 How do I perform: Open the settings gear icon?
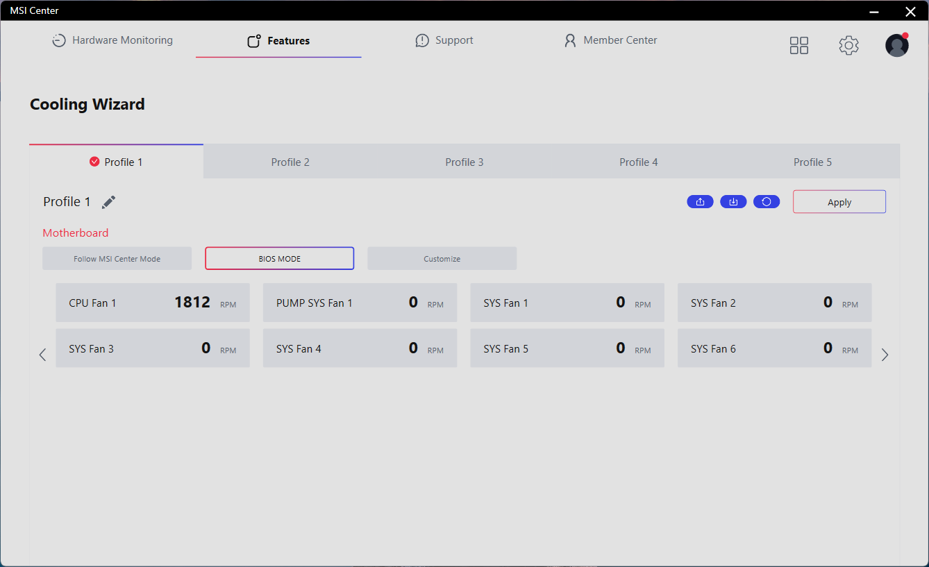click(848, 46)
